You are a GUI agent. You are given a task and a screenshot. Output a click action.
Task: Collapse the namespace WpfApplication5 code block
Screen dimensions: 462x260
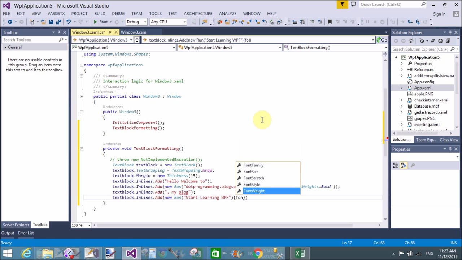click(x=82, y=65)
